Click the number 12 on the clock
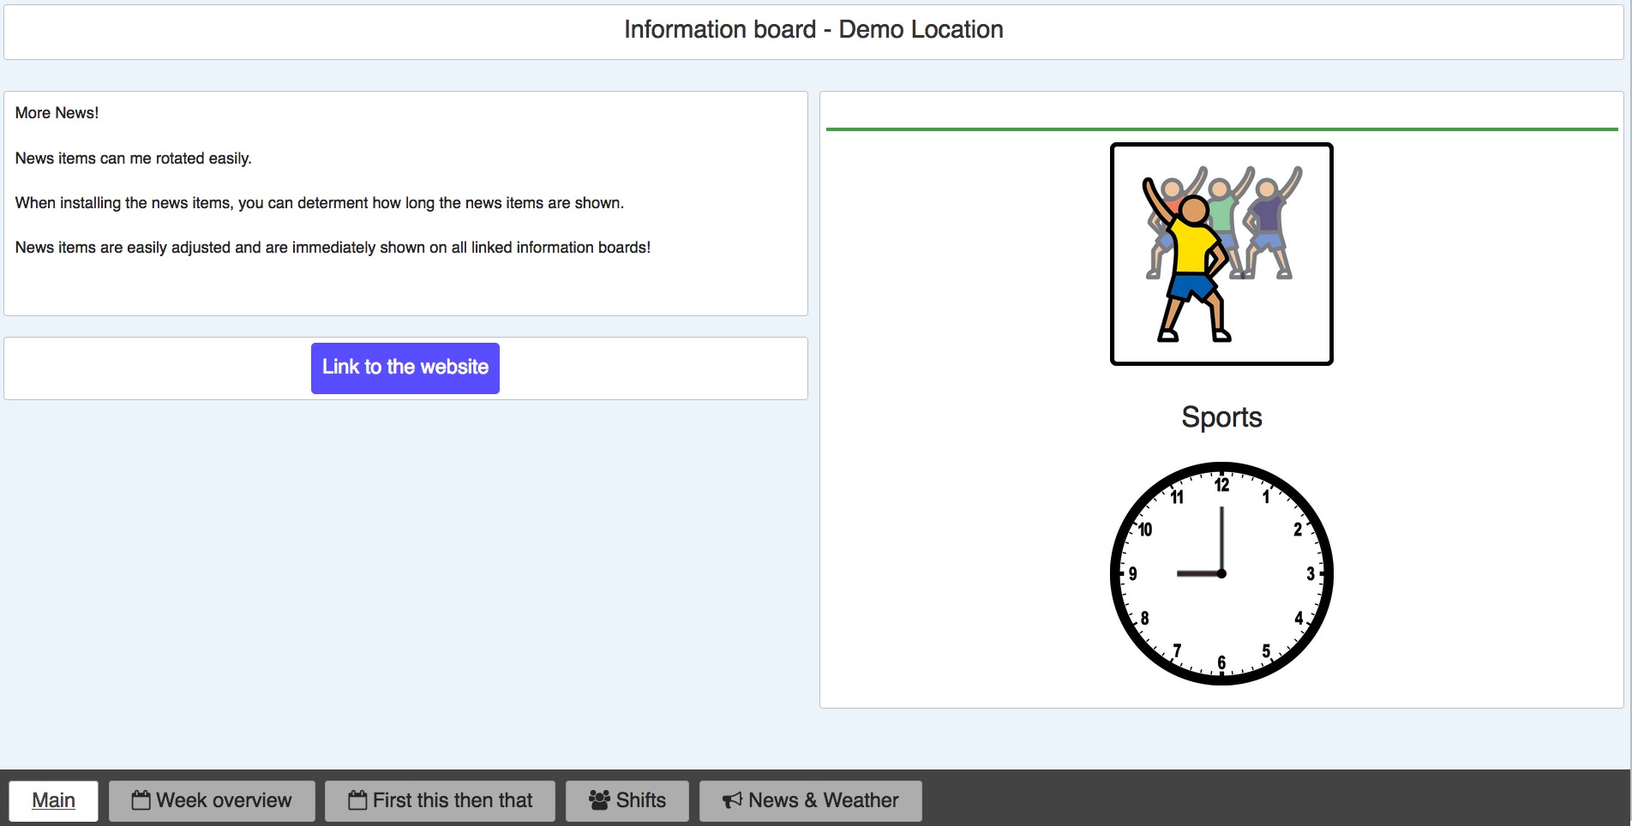 [x=1221, y=485]
